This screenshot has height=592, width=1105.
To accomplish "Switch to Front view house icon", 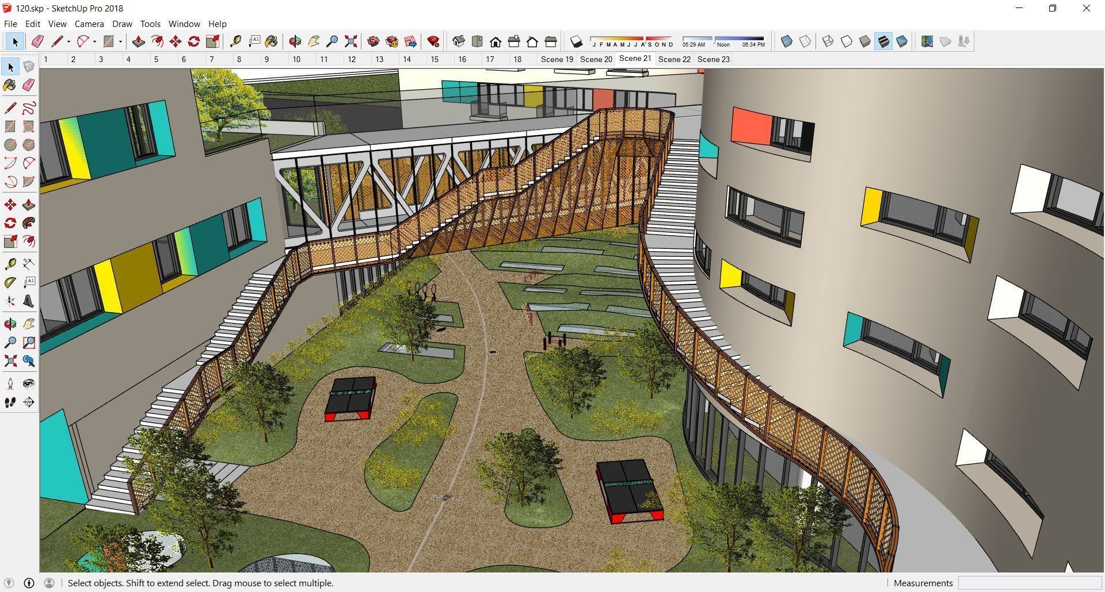I will coord(496,41).
